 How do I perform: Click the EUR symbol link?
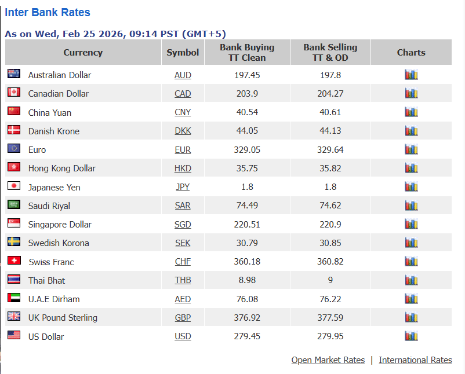click(183, 150)
